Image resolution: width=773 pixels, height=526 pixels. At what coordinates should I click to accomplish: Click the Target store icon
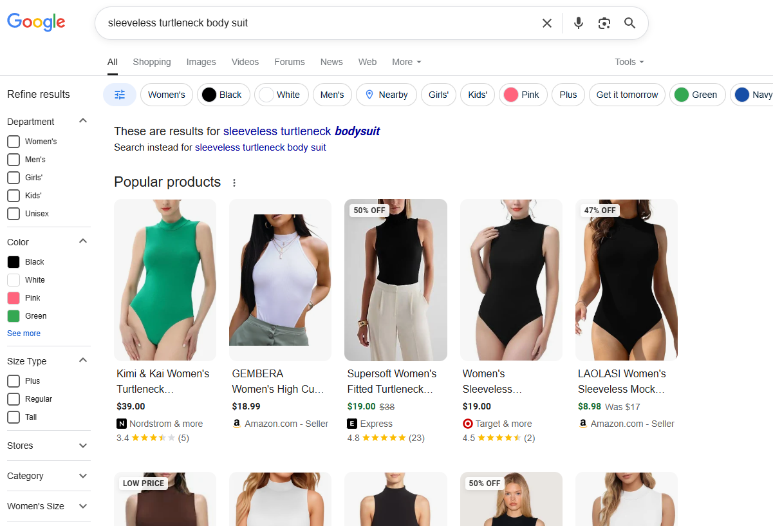467,424
